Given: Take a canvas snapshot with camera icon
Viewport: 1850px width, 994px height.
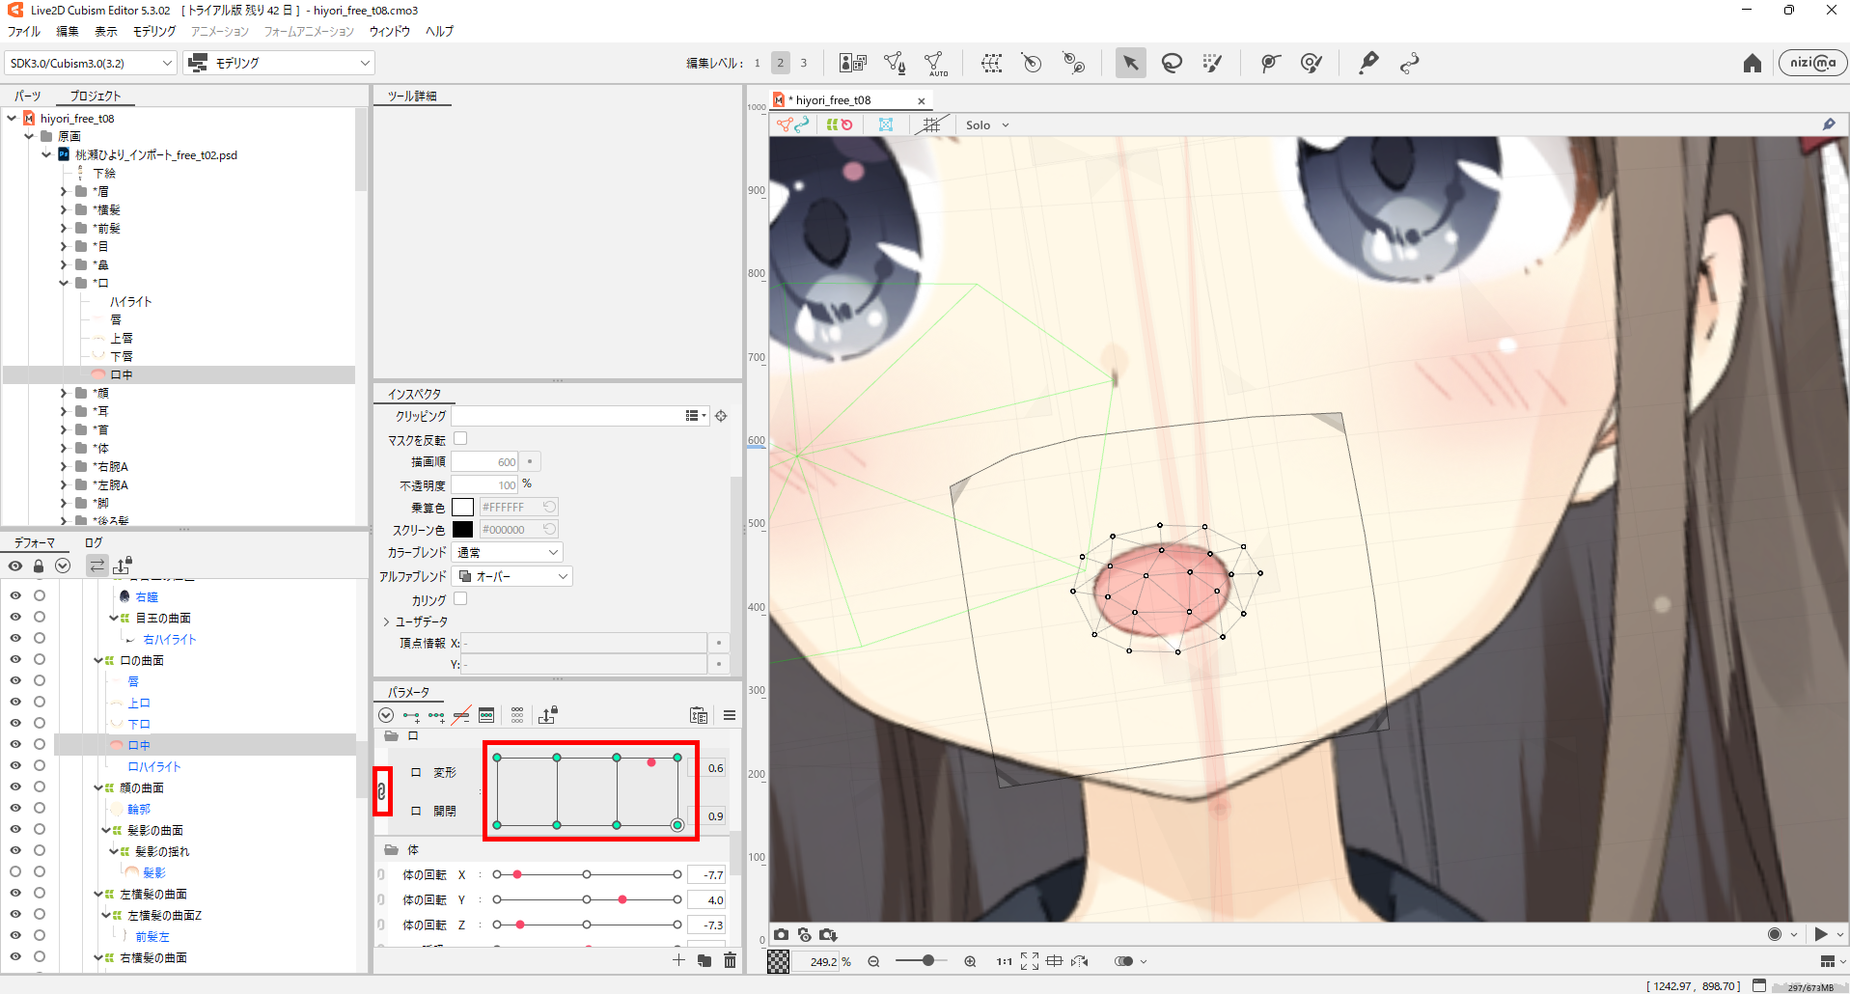Looking at the screenshot, I should (781, 935).
